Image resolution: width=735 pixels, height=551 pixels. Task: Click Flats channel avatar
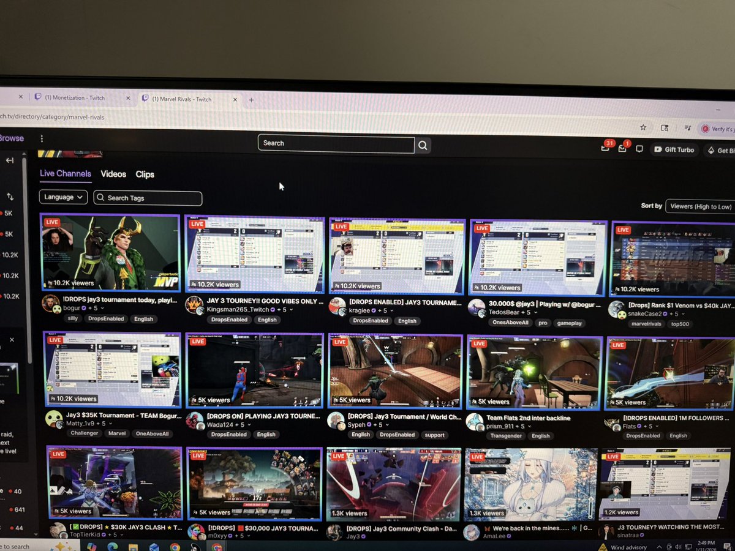(x=612, y=423)
